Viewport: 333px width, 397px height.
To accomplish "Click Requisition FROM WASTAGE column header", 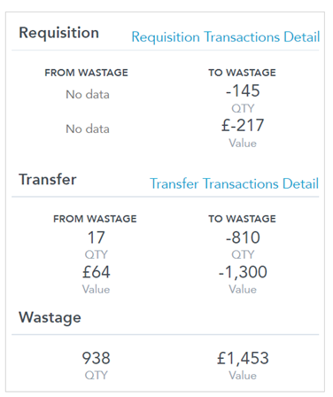I will pos(86,73).
